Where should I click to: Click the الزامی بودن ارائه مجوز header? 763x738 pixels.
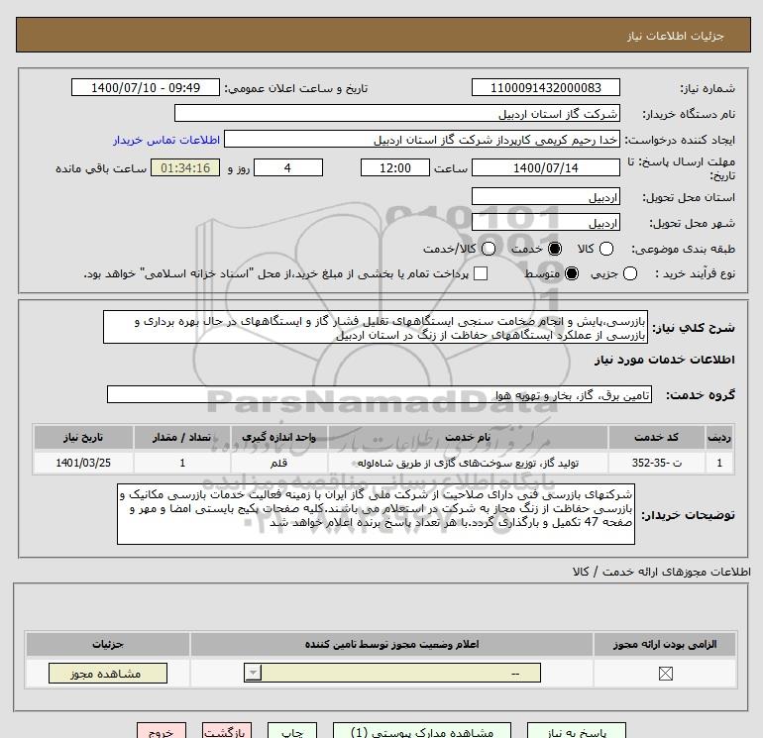click(x=665, y=645)
